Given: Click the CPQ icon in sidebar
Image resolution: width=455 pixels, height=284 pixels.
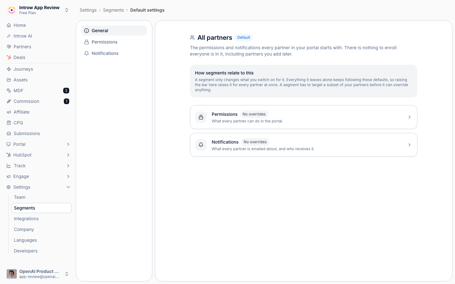Looking at the screenshot, I should point(9,123).
